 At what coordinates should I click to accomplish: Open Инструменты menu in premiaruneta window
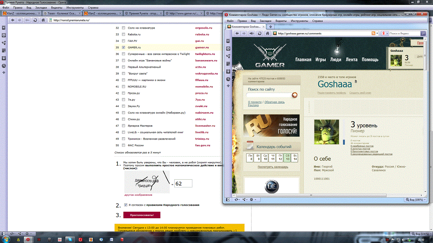coord(75,7)
